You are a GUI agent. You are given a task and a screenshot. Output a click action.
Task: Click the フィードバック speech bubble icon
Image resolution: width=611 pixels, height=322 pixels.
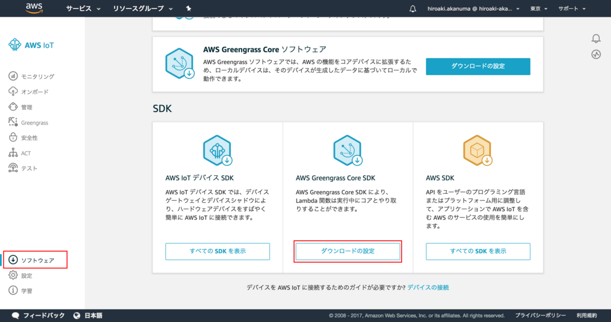coord(16,315)
